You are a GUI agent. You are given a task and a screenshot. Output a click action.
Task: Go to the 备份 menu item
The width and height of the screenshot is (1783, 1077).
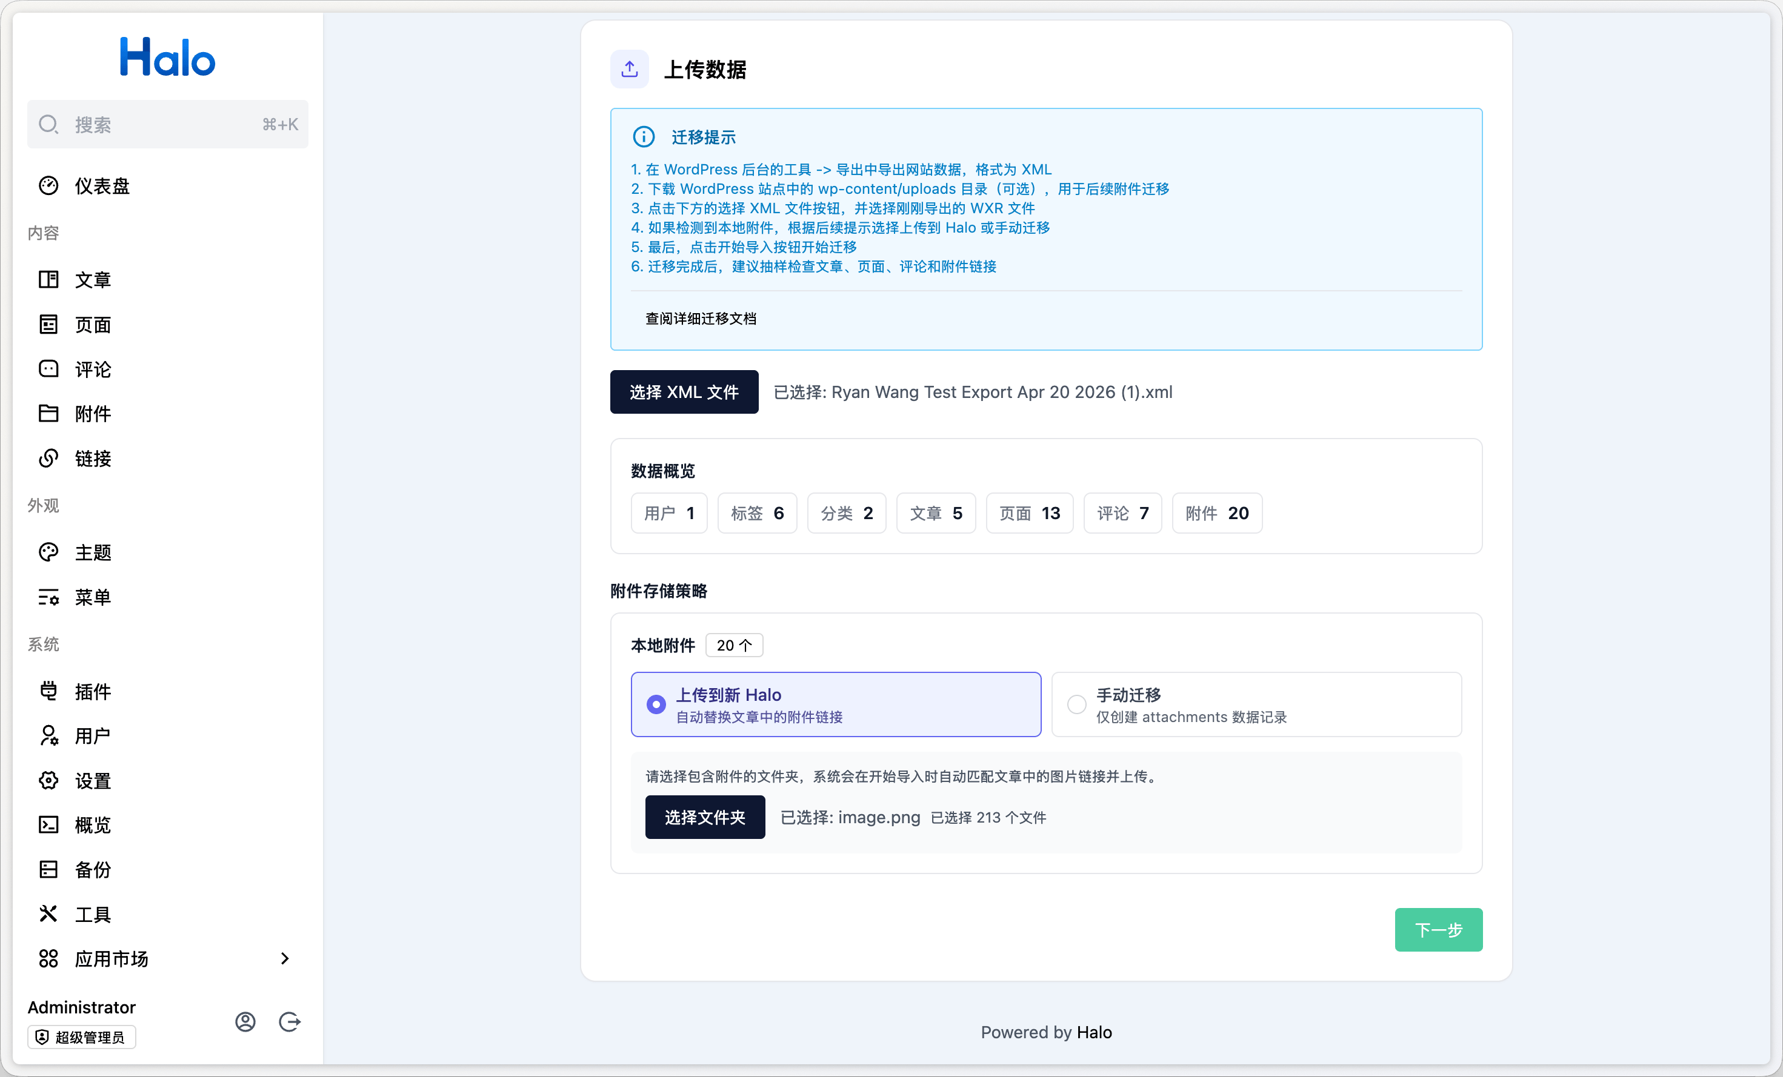point(93,869)
